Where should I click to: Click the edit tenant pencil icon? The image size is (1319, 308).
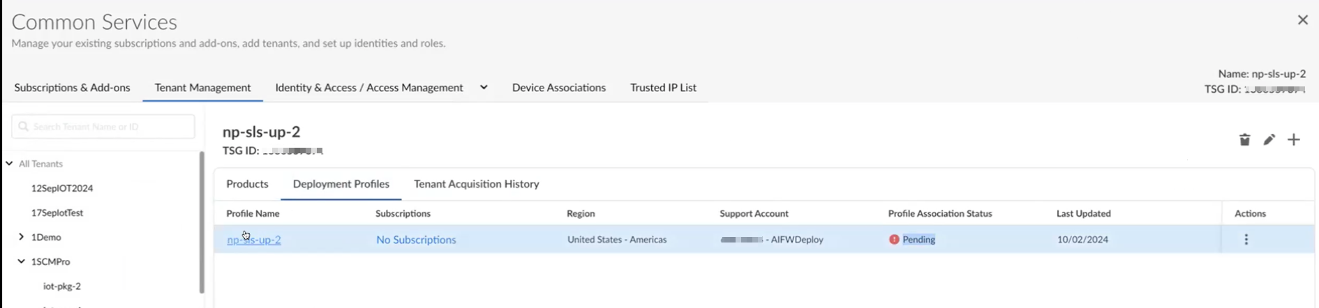(1269, 140)
